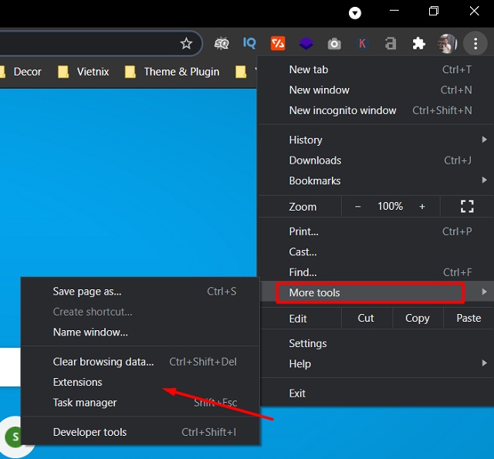Open the Vietnix bookmarks folder
The image size is (494, 459).
tap(83, 72)
